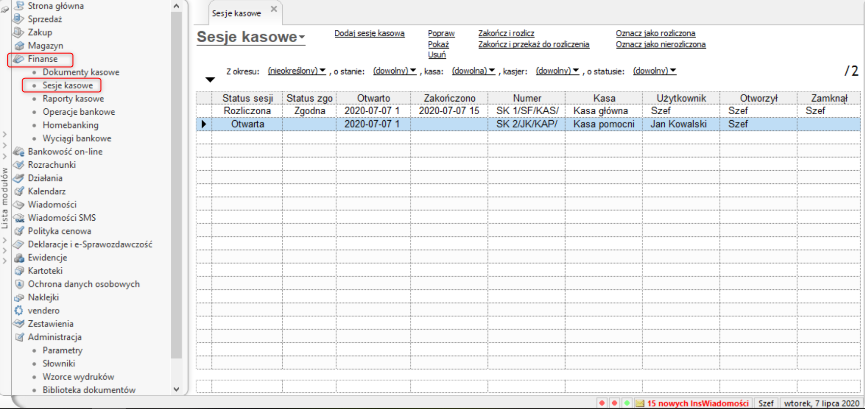
Task: Select the Rozliczona session row
Action: pos(247,111)
